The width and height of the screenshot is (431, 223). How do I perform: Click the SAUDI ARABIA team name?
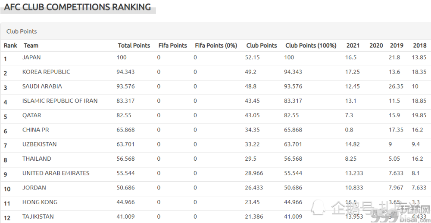pyautogui.click(x=42, y=86)
